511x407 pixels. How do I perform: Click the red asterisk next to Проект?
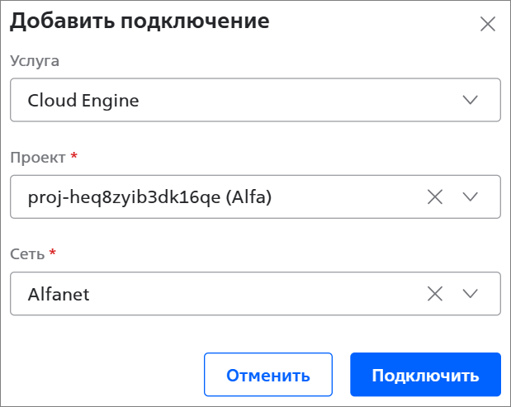coord(73,155)
